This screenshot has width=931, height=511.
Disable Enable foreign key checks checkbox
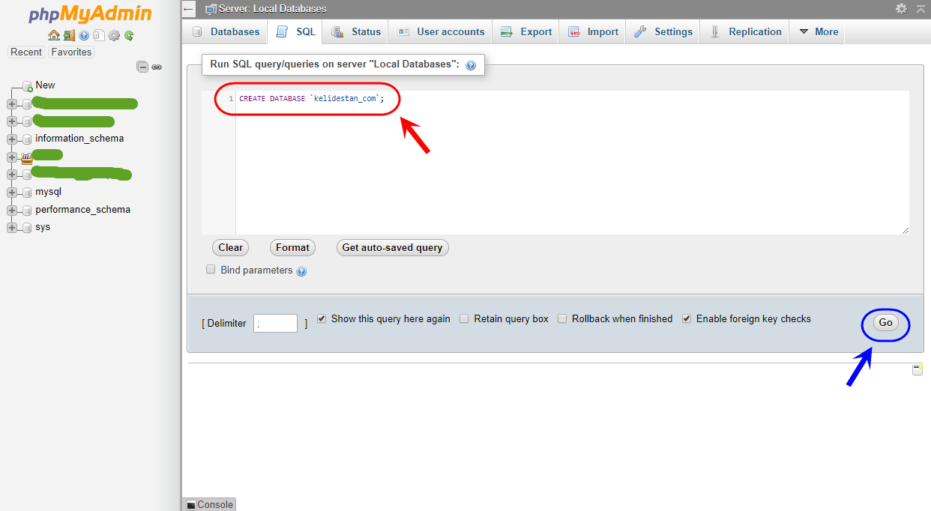(x=687, y=318)
